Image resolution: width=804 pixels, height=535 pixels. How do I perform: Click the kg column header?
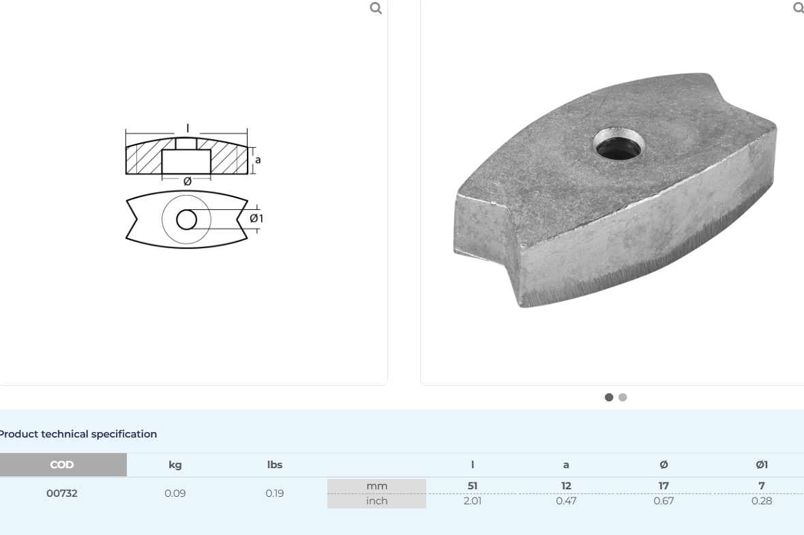tap(175, 465)
